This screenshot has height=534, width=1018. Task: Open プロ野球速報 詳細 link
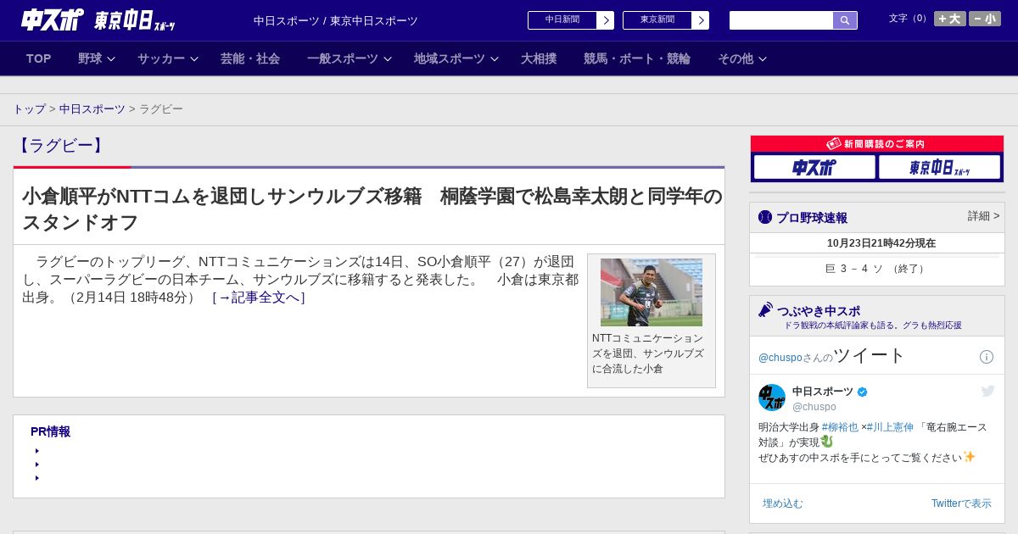pyautogui.click(x=984, y=216)
